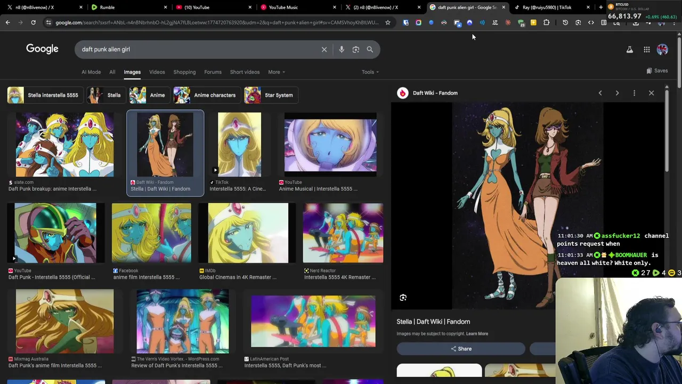Viewport: 682px width, 384px height.
Task: Submit search with the magnifier icon
Action: click(370, 49)
